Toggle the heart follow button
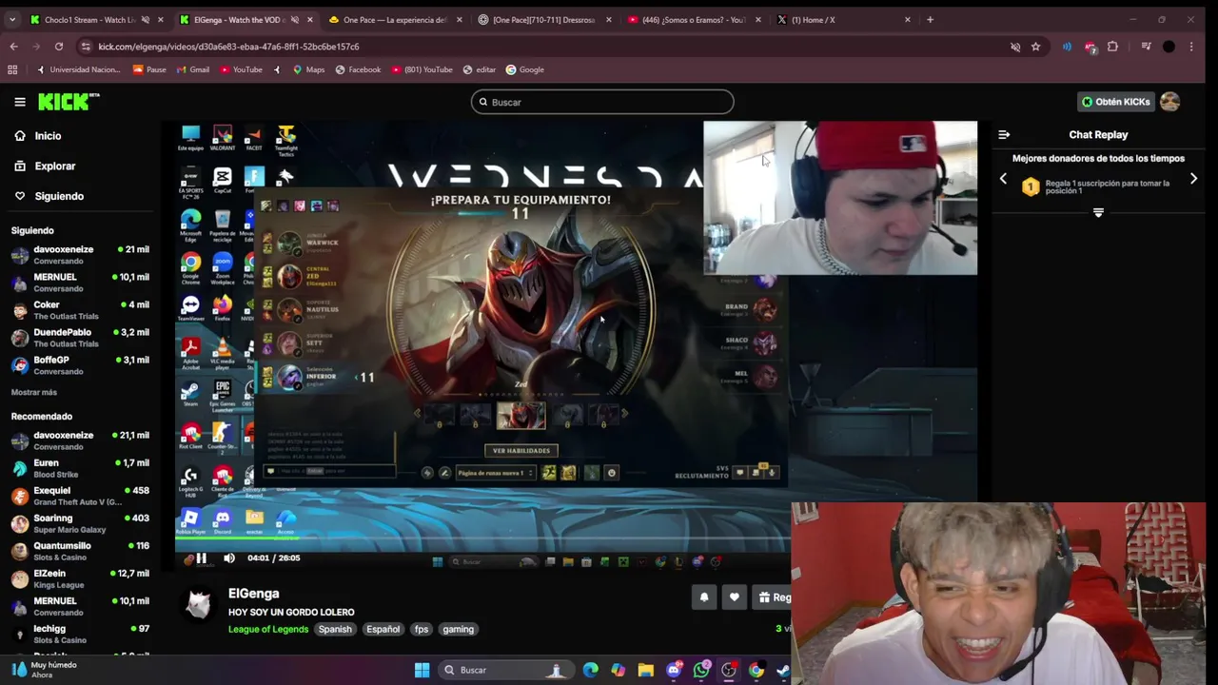1218x685 pixels. click(x=734, y=597)
